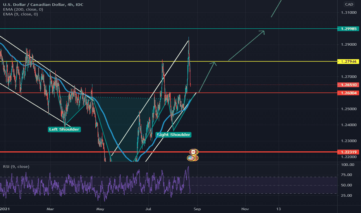361x213 pixels.
Task: Click the 1.22000 price axis value
Action: pos(349,157)
